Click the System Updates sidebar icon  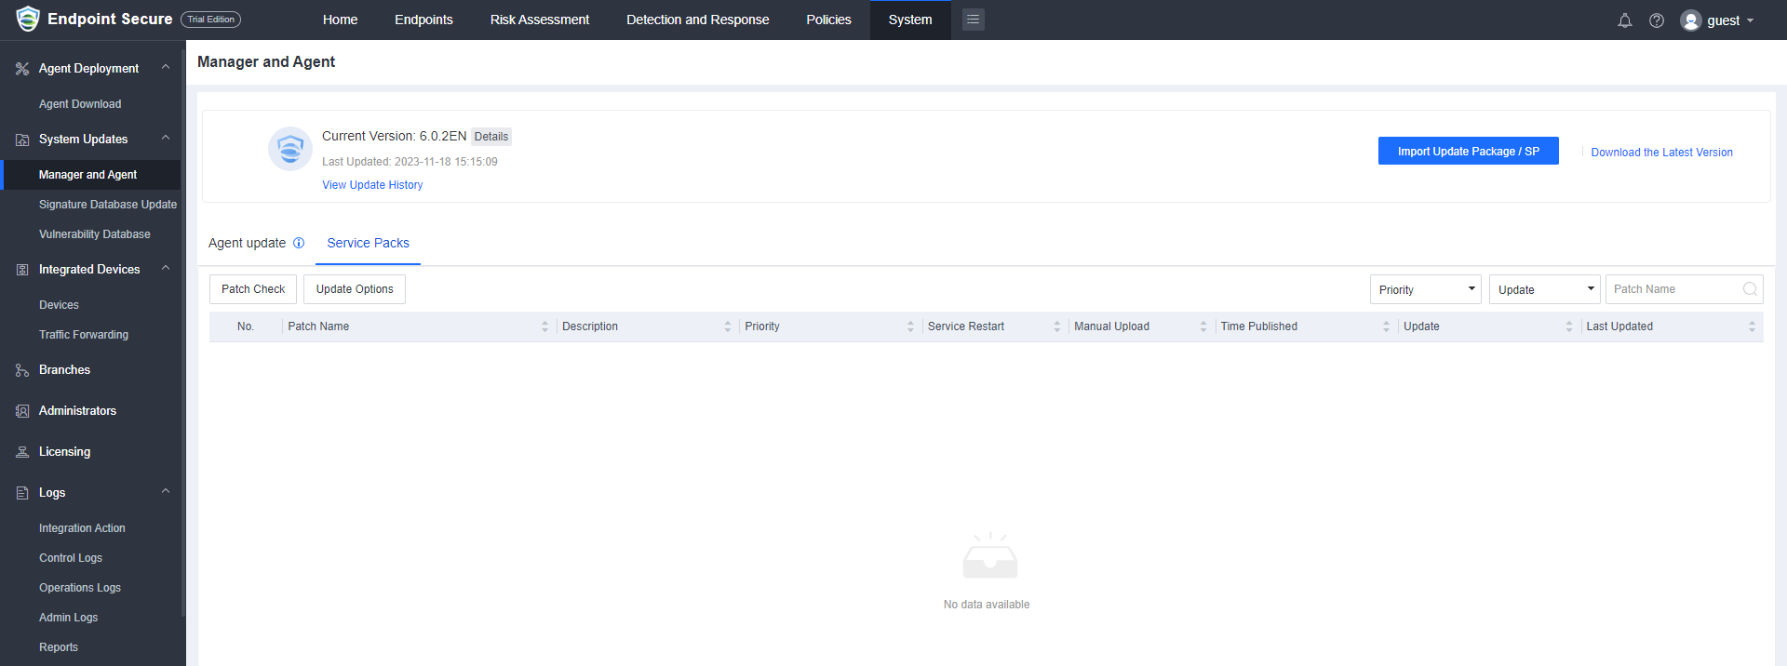[22, 140]
